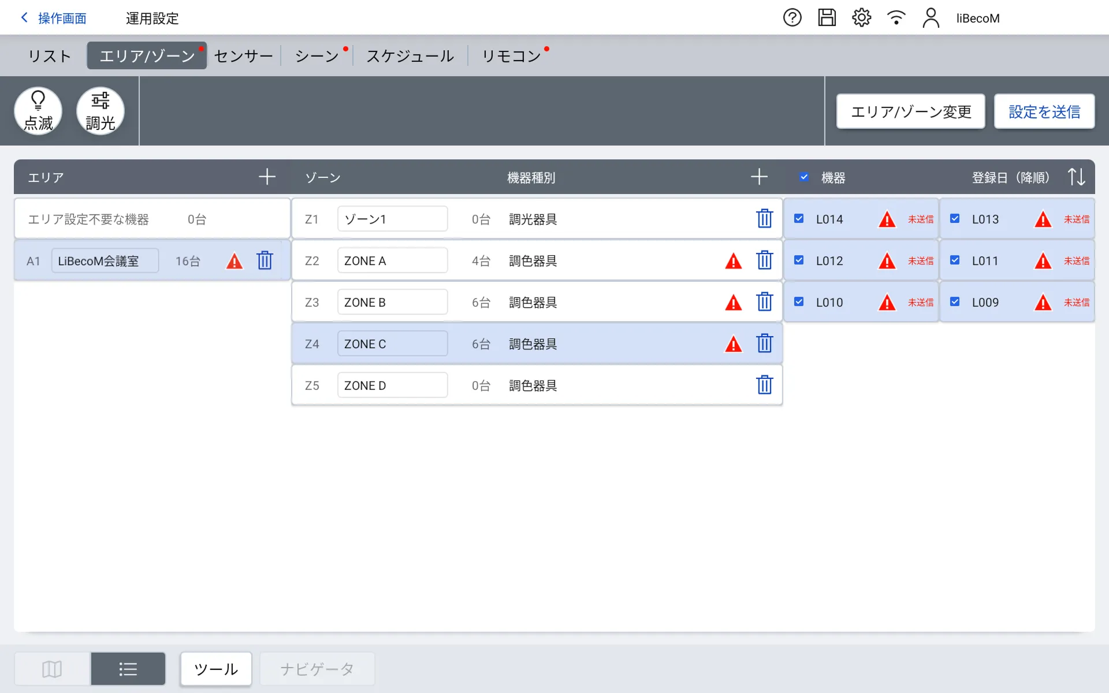Open the help question mark icon

click(x=792, y=18)
